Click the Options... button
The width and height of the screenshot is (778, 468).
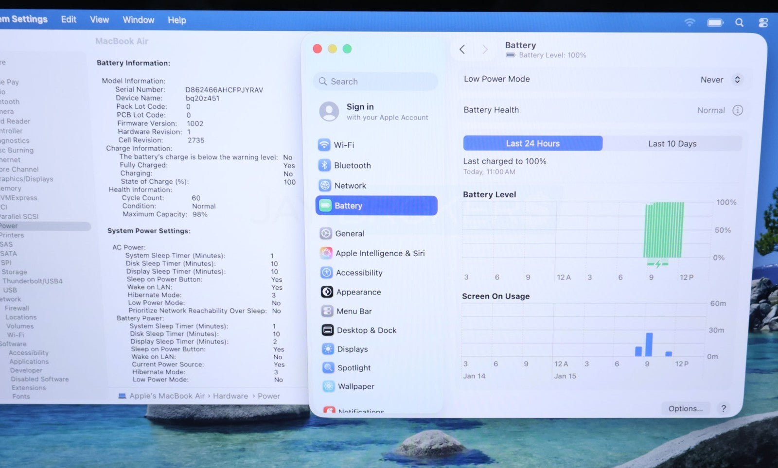pos(685,408)
